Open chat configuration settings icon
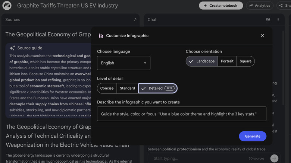Screen dimensions: 291x163 point(268,20)
